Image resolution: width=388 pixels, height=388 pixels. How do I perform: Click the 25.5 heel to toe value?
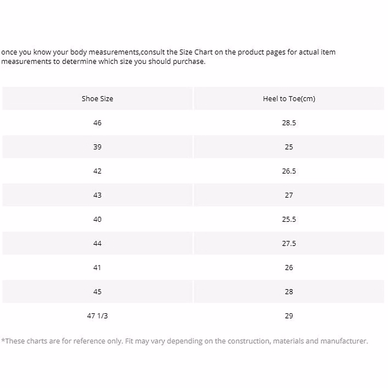point(289,219)
